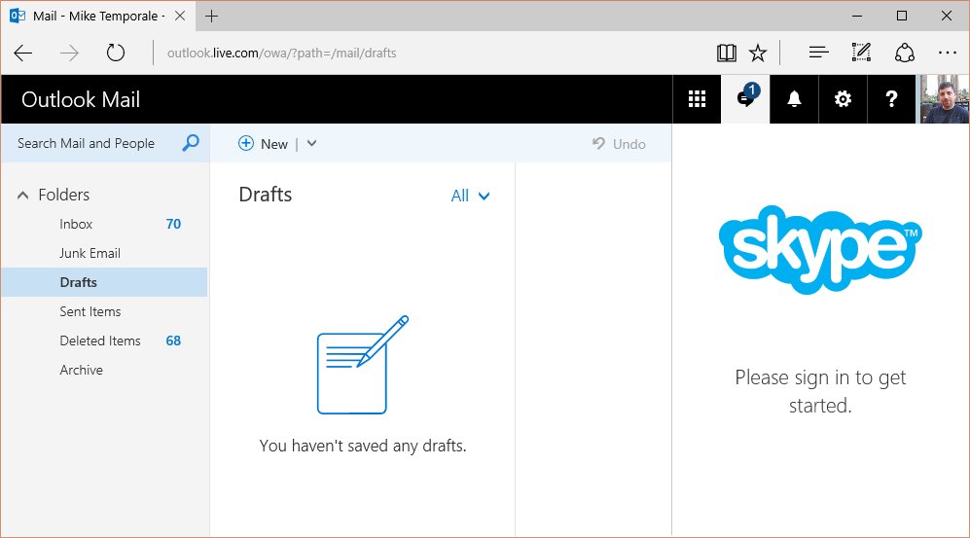Open the All filter dropdown
The image size is (970, 538).
coord(470,196)
